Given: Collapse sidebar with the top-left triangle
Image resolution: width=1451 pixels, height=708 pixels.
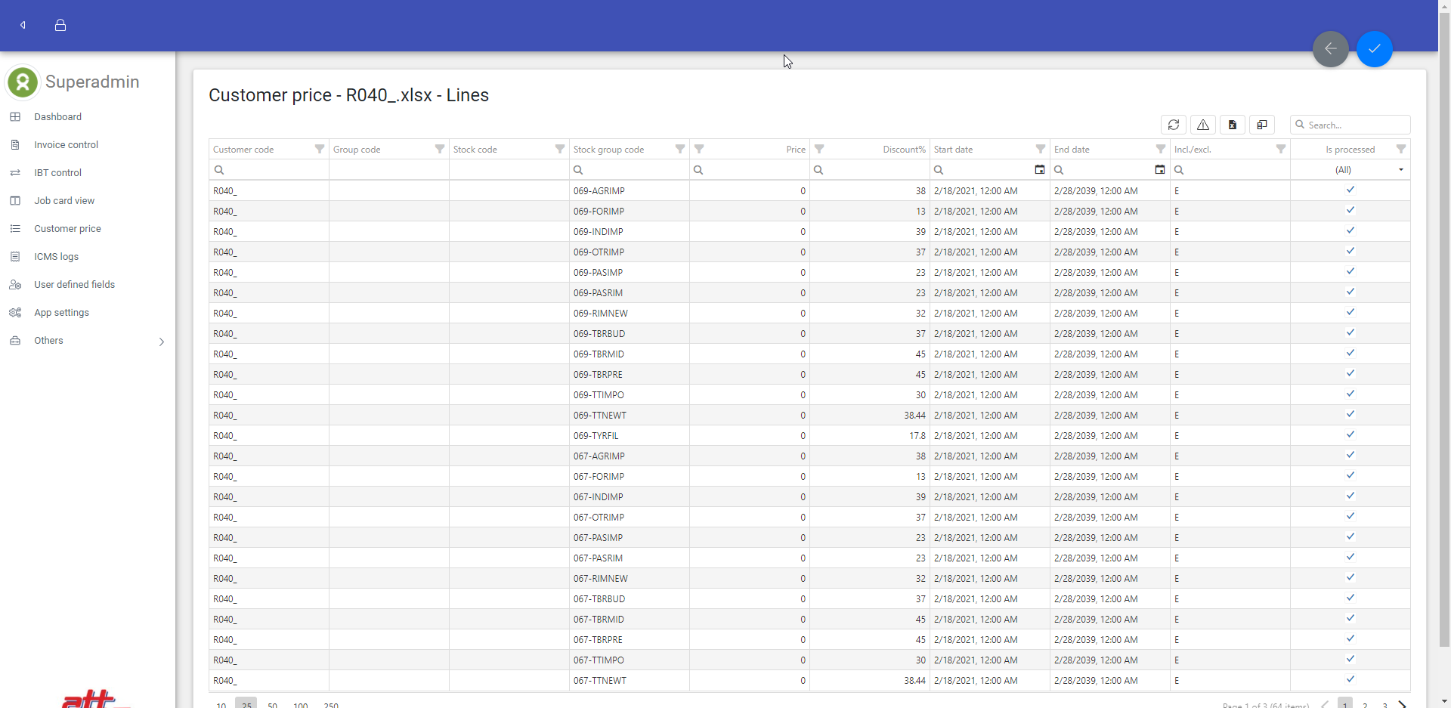Looking at the screenshot, I should click(x=23, y=25).
